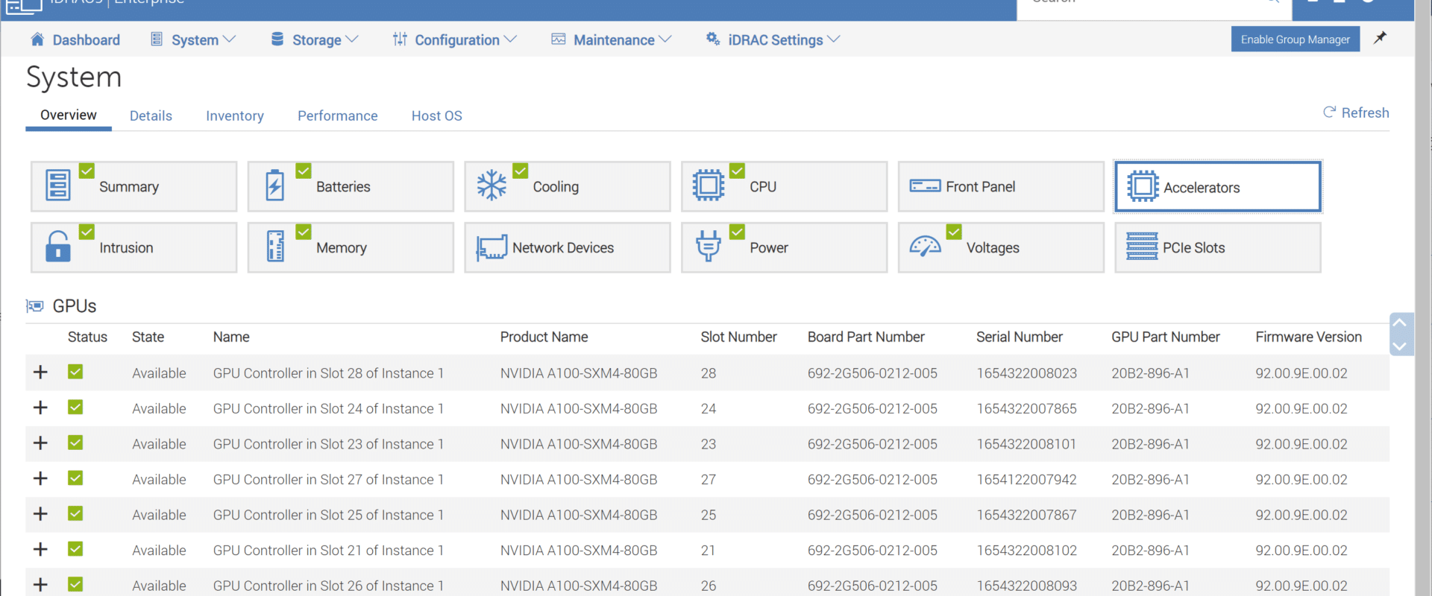Viewport: 1432px width, 596px height.
Task: Select the Overview tab
Action: 69,115
